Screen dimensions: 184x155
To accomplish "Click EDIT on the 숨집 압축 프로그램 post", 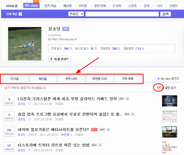I will 127,114.
